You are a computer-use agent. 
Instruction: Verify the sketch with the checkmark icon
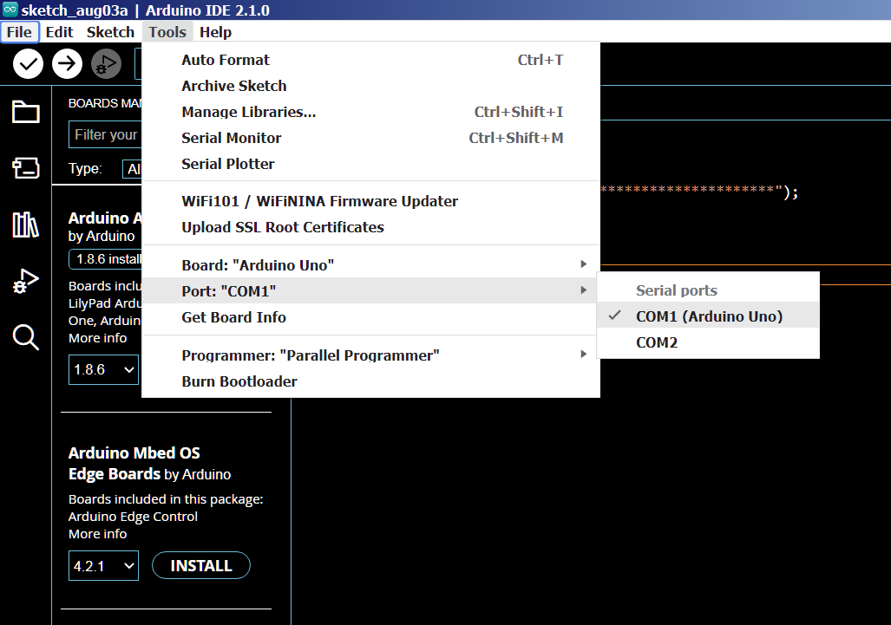point(27,63)
